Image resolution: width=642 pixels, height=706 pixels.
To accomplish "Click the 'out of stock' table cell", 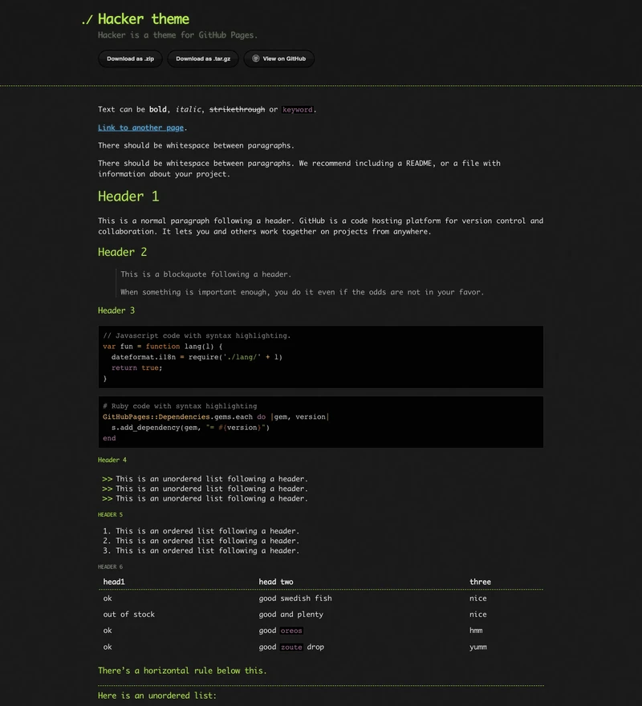I will coord(129,615).
